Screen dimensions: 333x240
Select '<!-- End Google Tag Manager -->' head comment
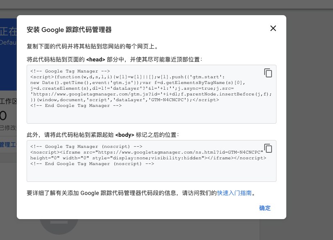(76, 106)
